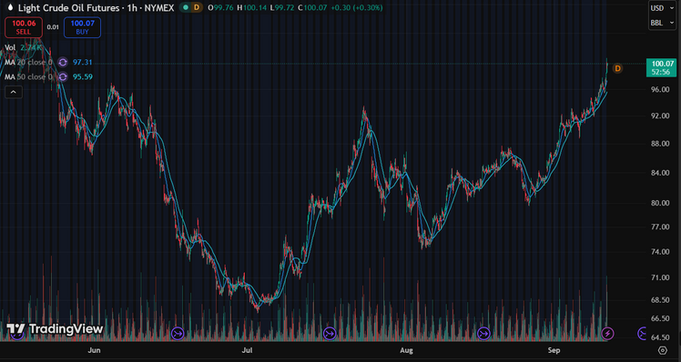Click the blue BUY 100.07 button
Image resolution: width=681 pixels, height=362 pixels.
pos(82,27)
